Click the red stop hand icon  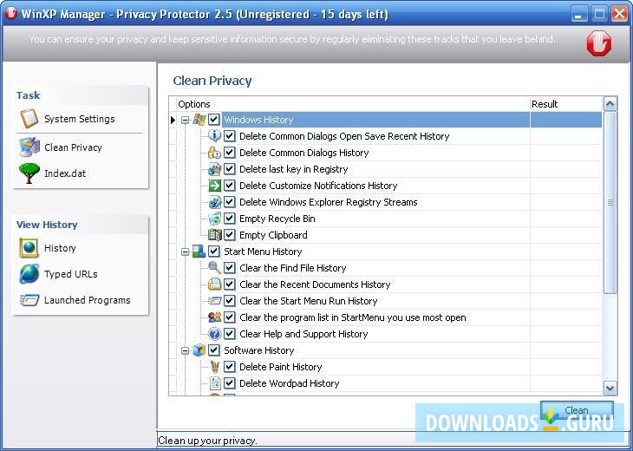[x=599, y=42]
